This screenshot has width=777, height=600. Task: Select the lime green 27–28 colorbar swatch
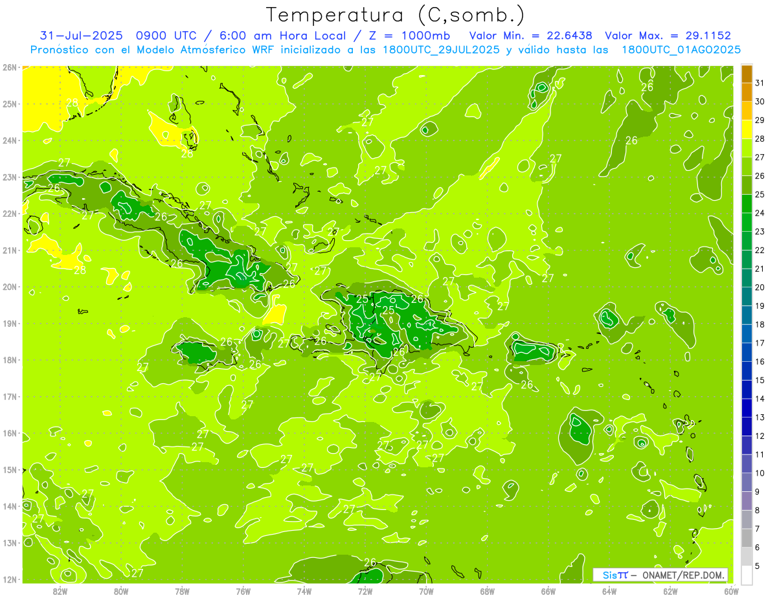click(747, 148)
